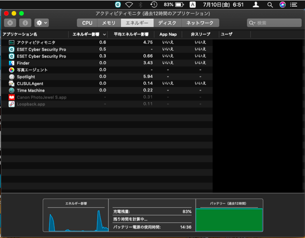Sort by エネルギー影響 column header

click(89, 34)
